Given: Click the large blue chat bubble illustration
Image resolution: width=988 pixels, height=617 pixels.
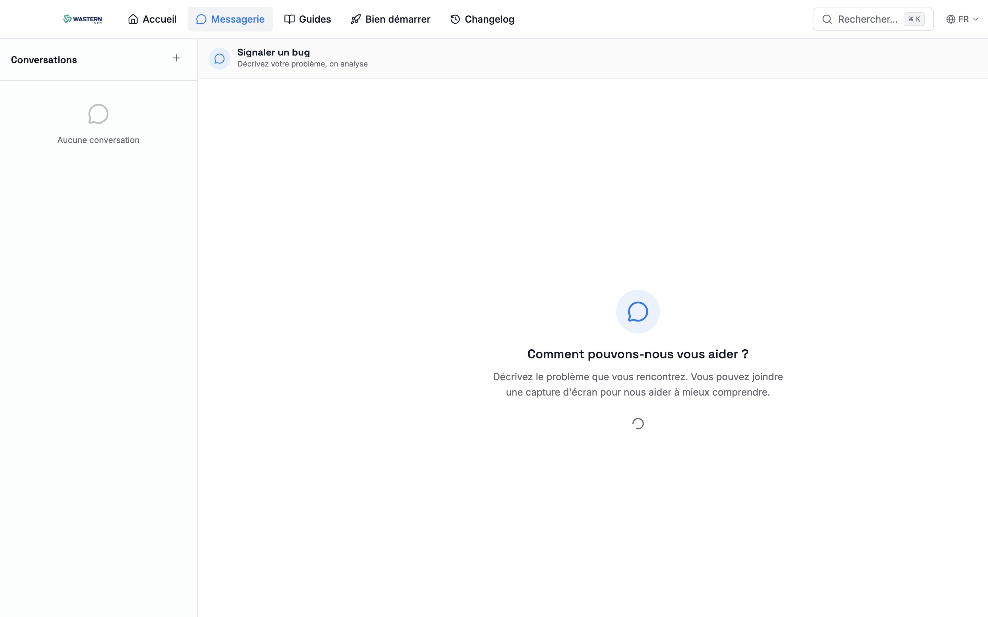Looking at the screenshot, I should tap(637, 311).
